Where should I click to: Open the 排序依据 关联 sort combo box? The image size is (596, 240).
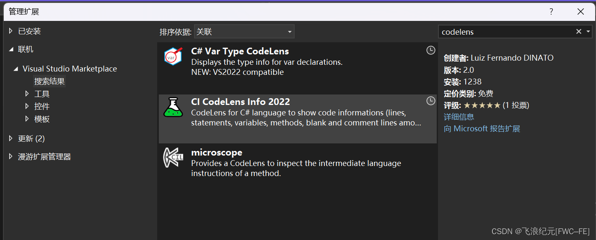[244, 32]
